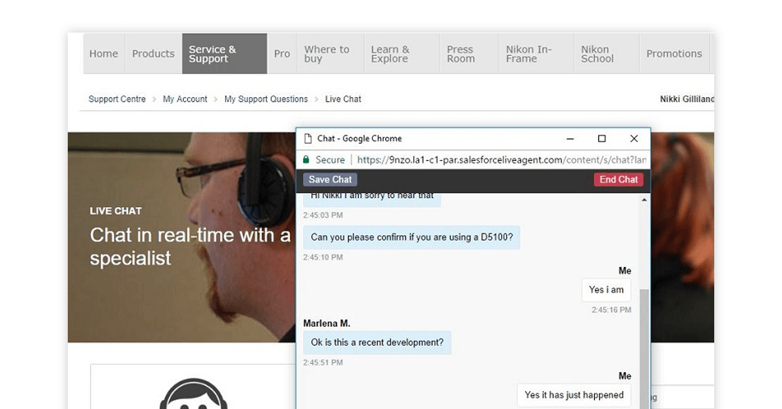The height and width of the screenshot is (409, 782).
Task: Go to Where to buy tab
Action: tap(330, 54)
